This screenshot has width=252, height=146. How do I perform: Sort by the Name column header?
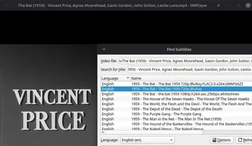coord(191,78)
